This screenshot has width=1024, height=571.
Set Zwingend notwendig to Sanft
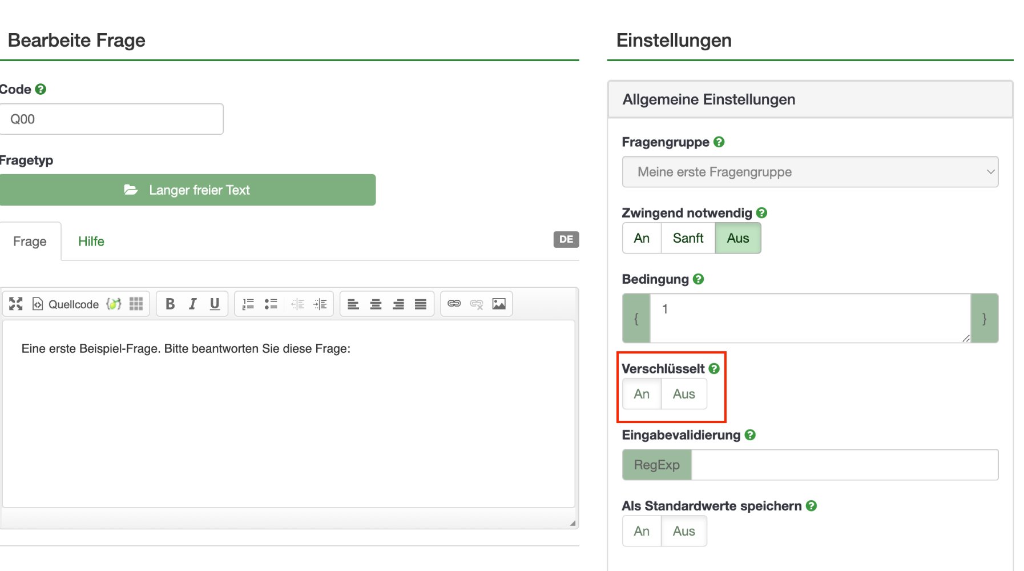click(688, 238)
